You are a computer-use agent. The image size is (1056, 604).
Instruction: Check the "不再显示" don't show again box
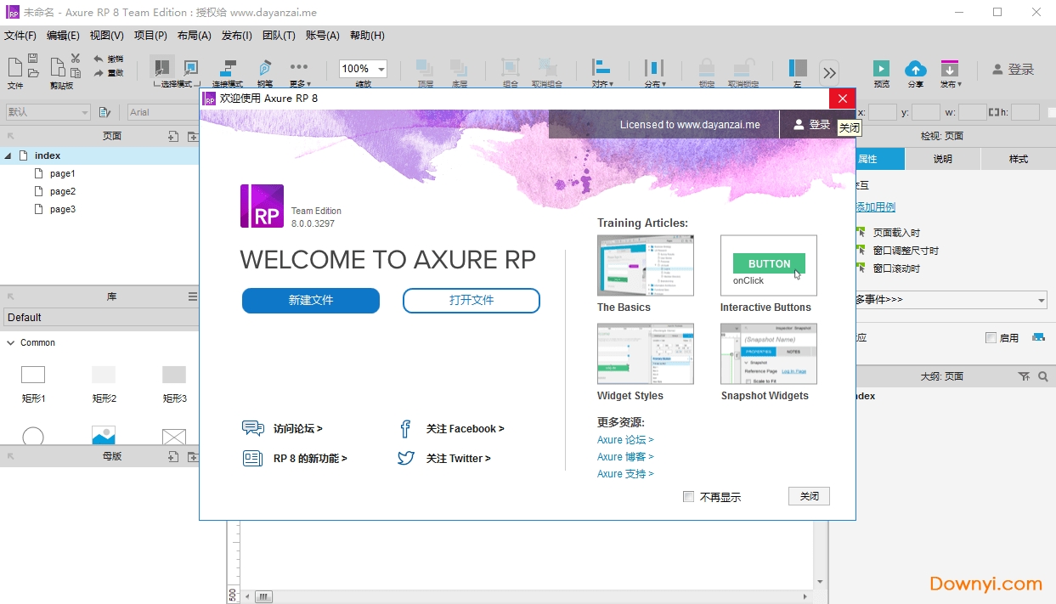689,497
